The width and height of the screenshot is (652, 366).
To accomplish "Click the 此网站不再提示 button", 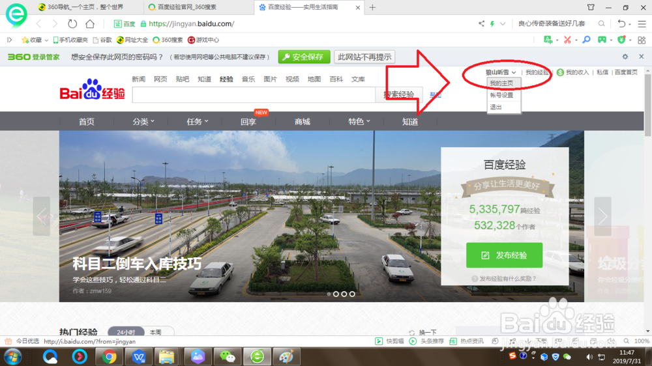I will pos(364,57).
